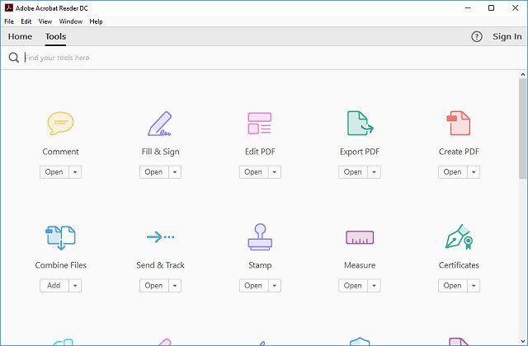Expand the Create PDF dropdown arrow
The width and height of the screenshot is (528, 346).
474,172
